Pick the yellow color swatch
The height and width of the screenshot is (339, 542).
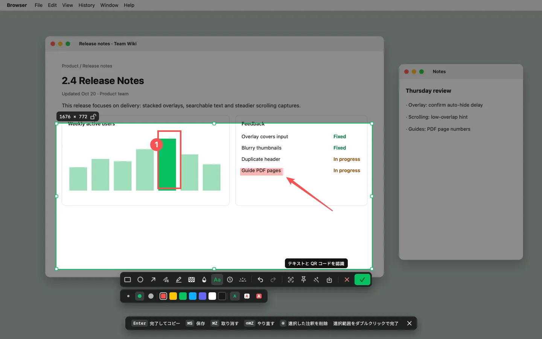(173, 296)
